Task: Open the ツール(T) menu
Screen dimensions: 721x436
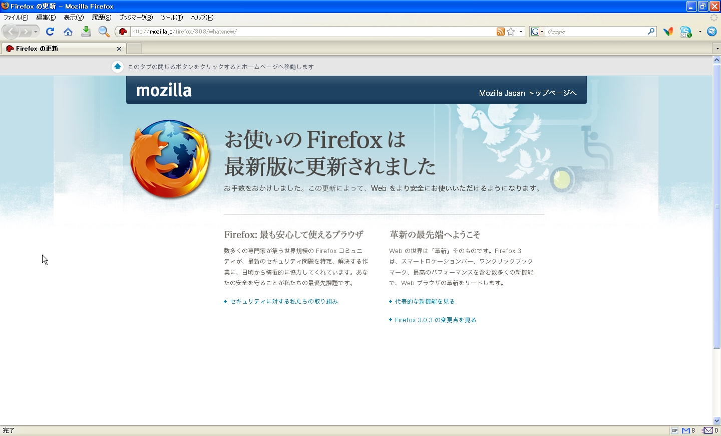Action: [172, 18]
